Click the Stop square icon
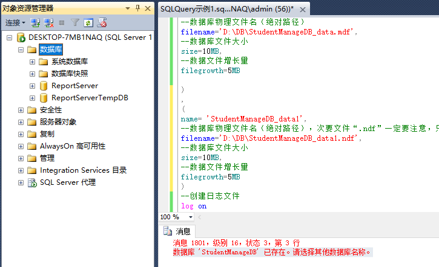 point(62,22)
